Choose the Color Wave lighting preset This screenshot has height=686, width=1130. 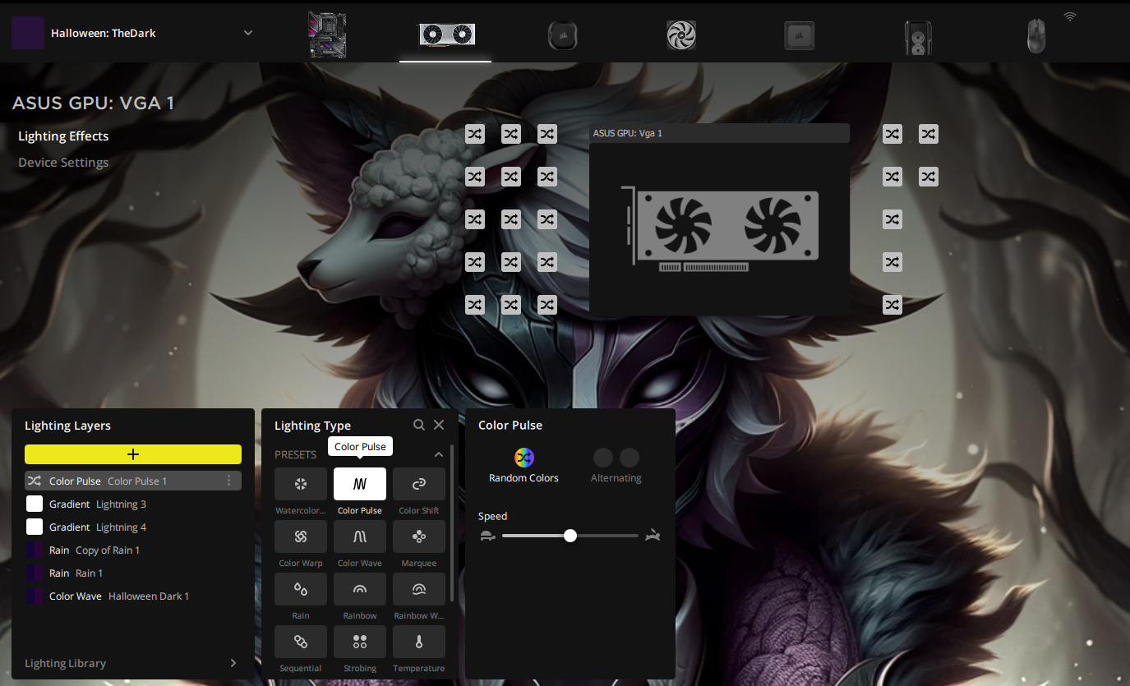click(x=360, y=536)
